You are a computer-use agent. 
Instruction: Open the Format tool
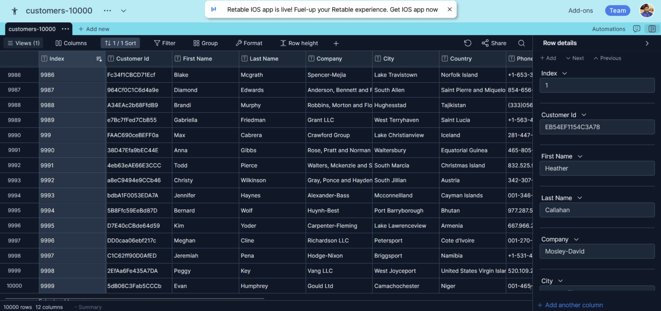tap(249, 43)
